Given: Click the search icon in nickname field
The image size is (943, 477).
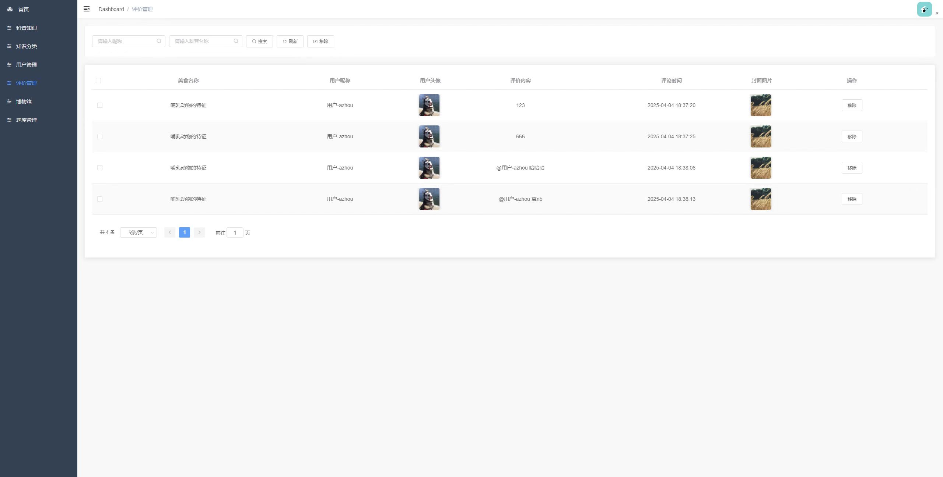Looking at the screenshot, I should pos(159,41).
